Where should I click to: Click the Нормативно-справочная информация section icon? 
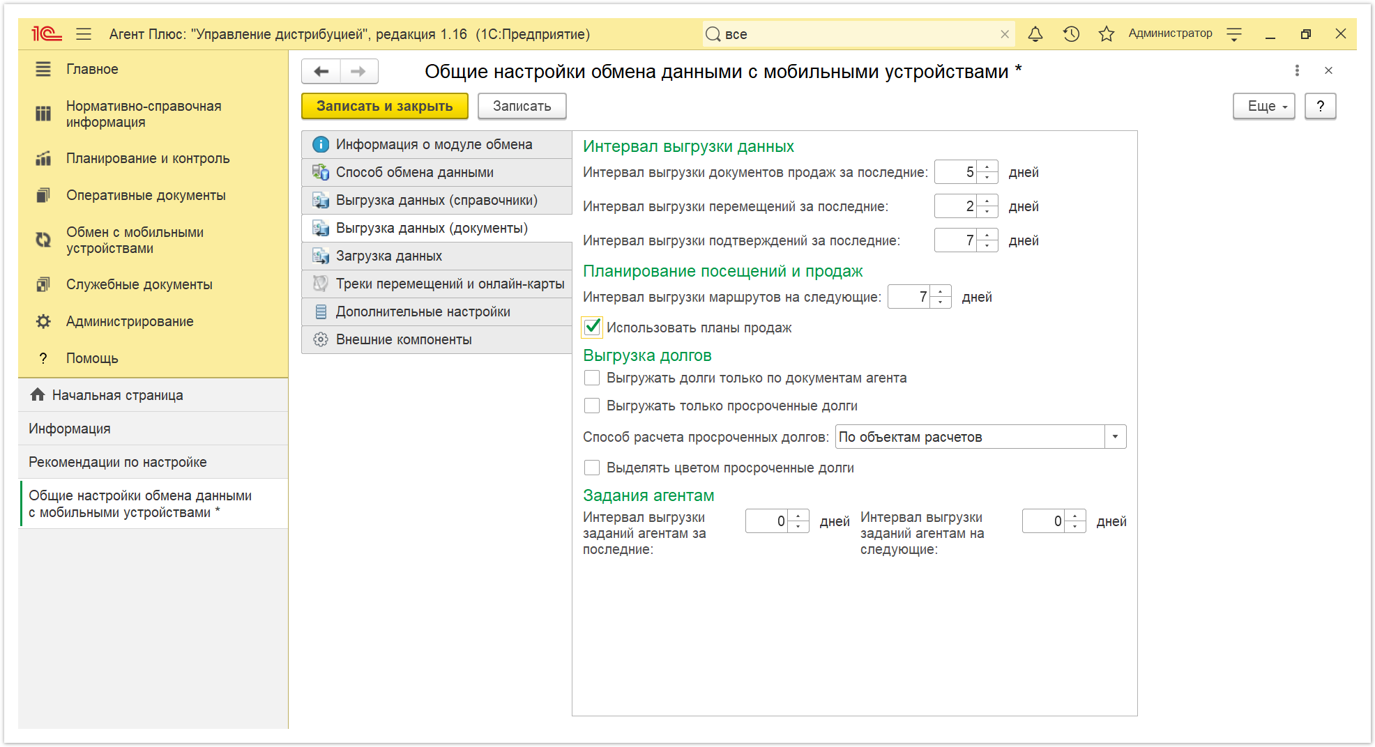[x=43, y=114]
